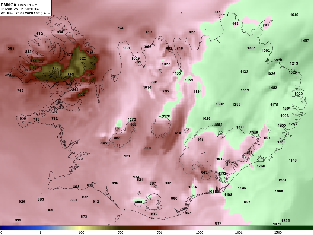Click the 767 value on the map

tap(20, 91)
